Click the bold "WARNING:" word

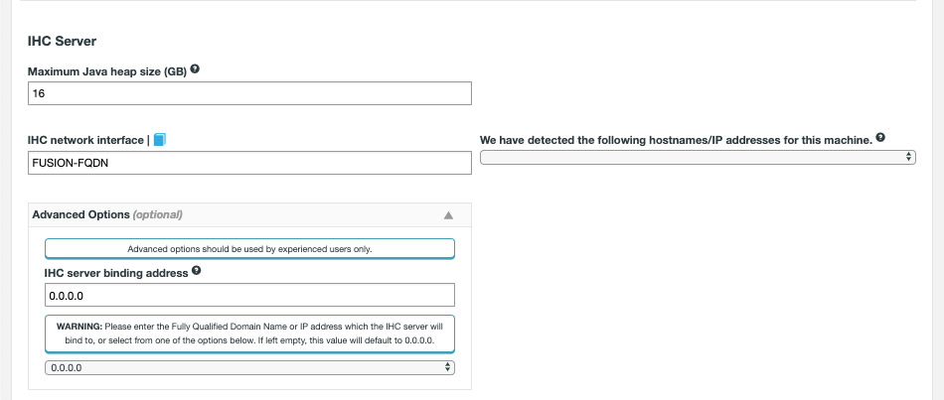[x=79, y=327]
